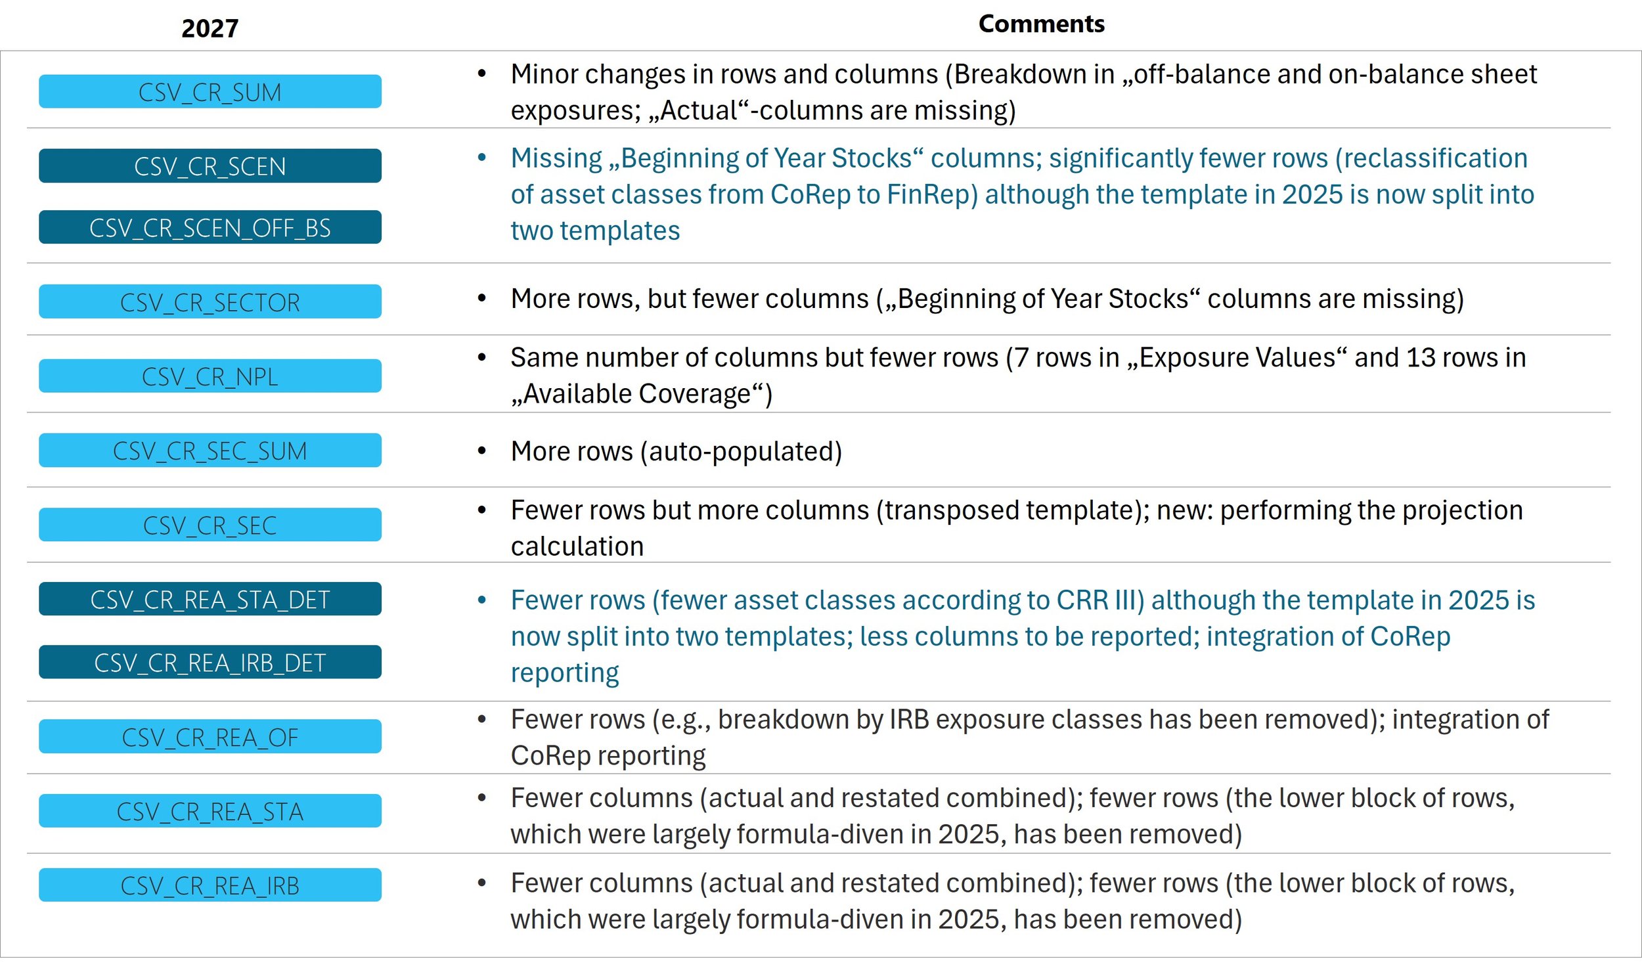The height and width of the screenshot is (974, 1642).
Task: Click the CSV_CR_SUM template label
Action: (210, 91)
